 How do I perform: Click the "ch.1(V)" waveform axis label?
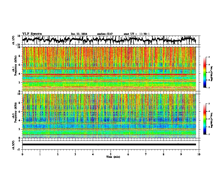pyautogui.click(x=14, y=40)
